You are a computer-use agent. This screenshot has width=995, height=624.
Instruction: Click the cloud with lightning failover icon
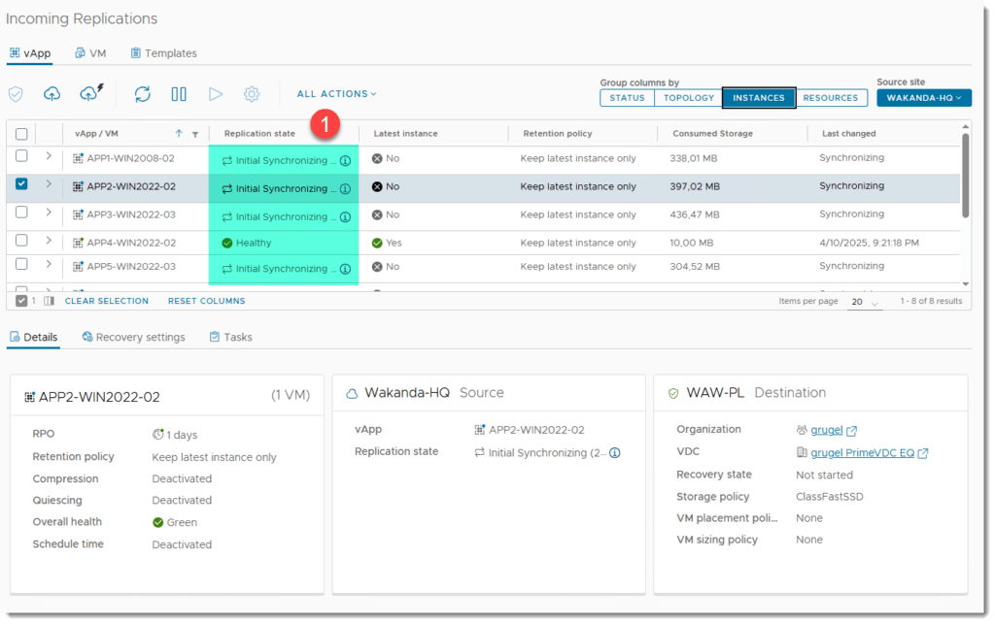pyautogui.click(x=89, y=93)
